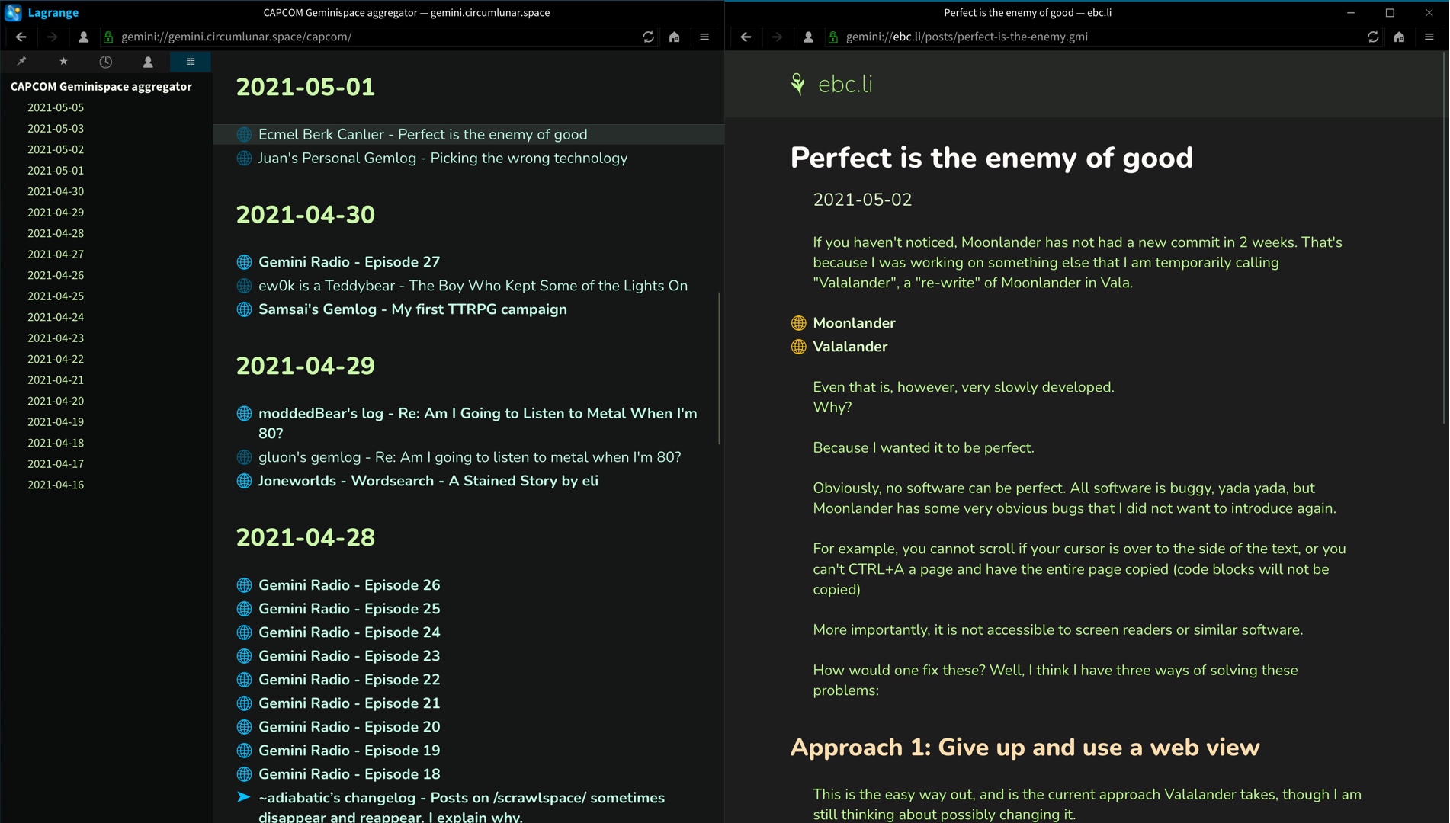This screenshot has height=823, width=1450.
Task: Switch sidebar to Bookmarks pin tab
Action: tap(21, 62)
